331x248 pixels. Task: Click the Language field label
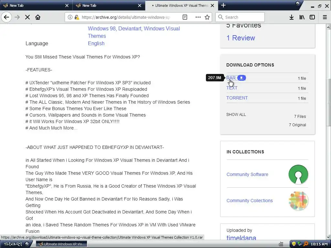pyautogui.click(x=37, y=44)
